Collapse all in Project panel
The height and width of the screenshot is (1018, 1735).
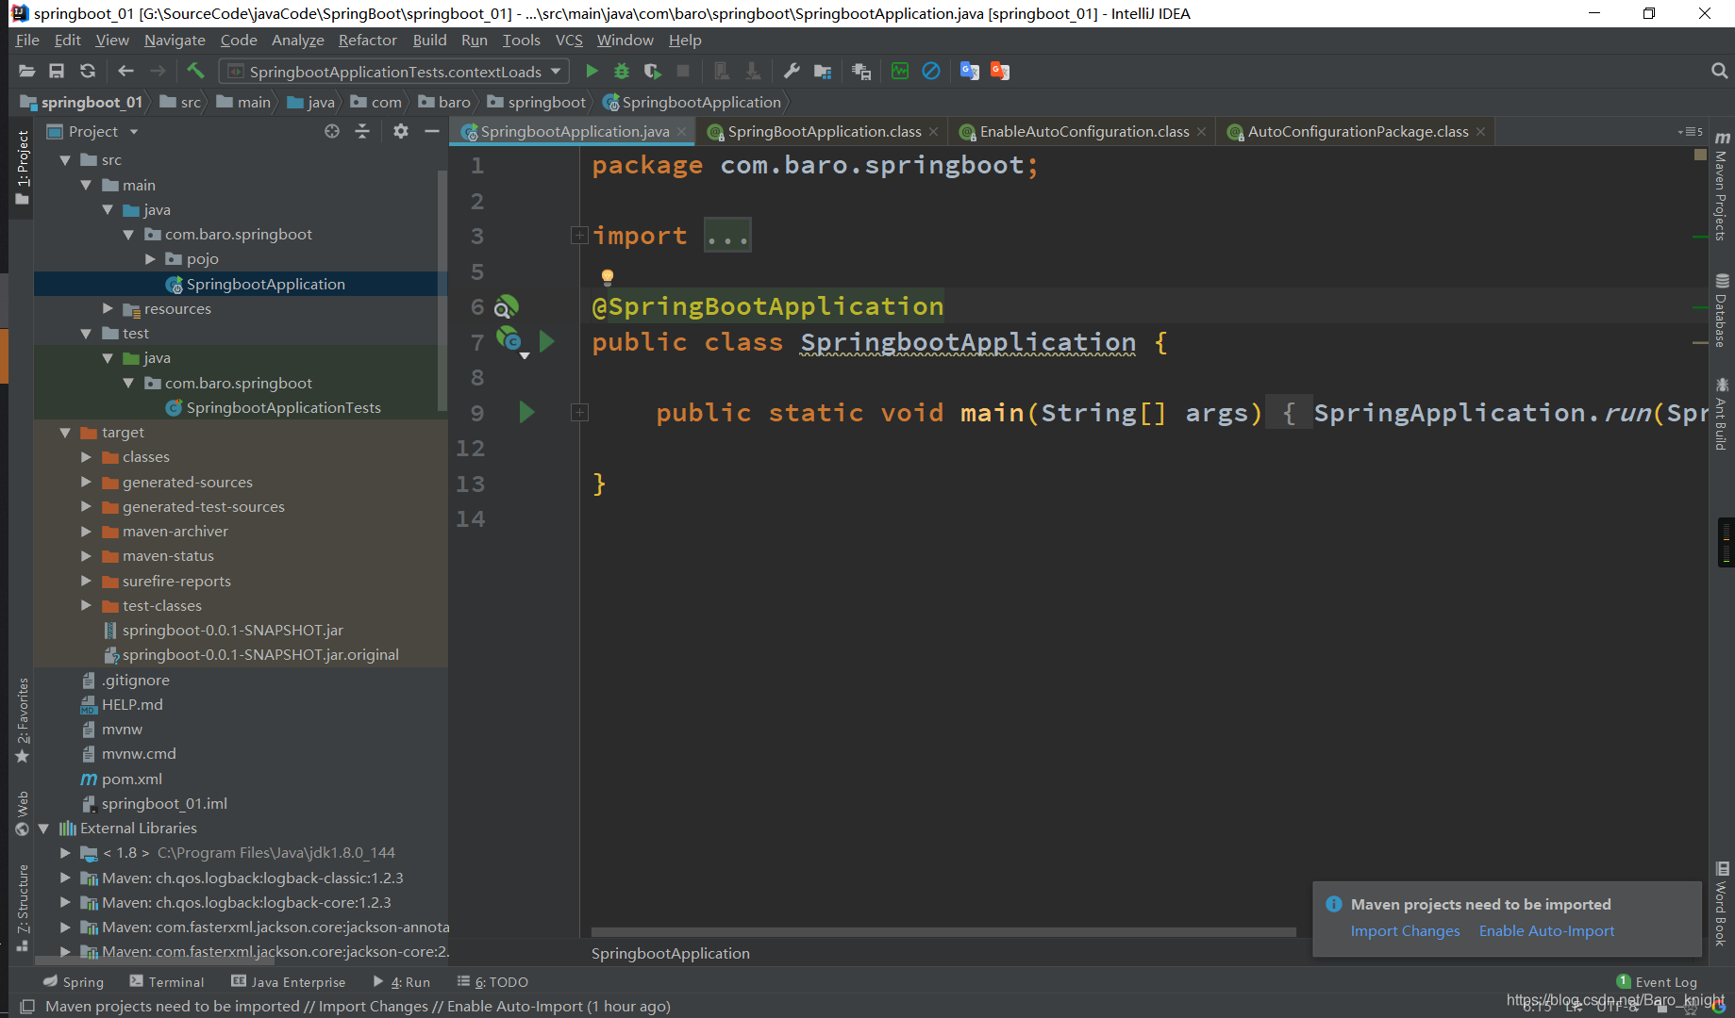point(362,131)
